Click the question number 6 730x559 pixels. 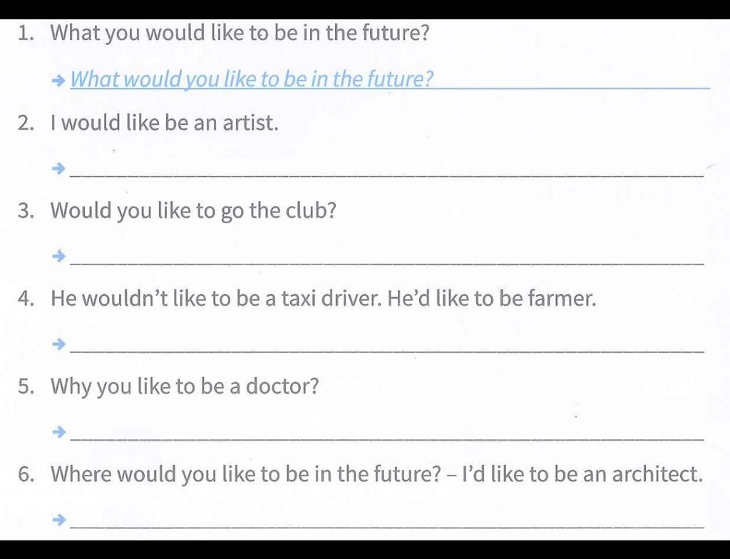26,474
